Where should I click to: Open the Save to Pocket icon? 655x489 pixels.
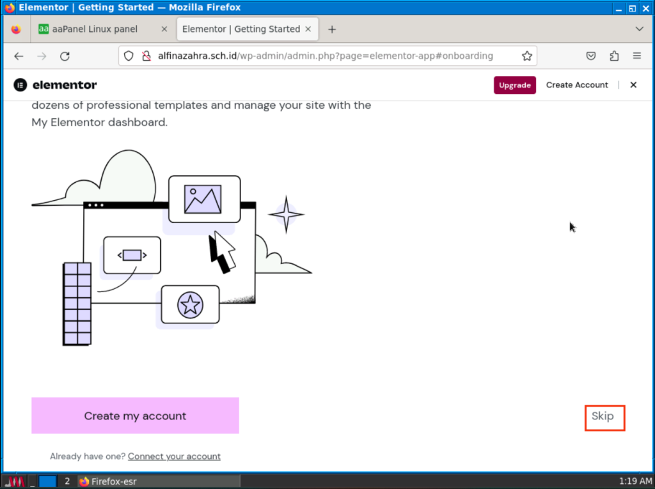pos(592,56)
